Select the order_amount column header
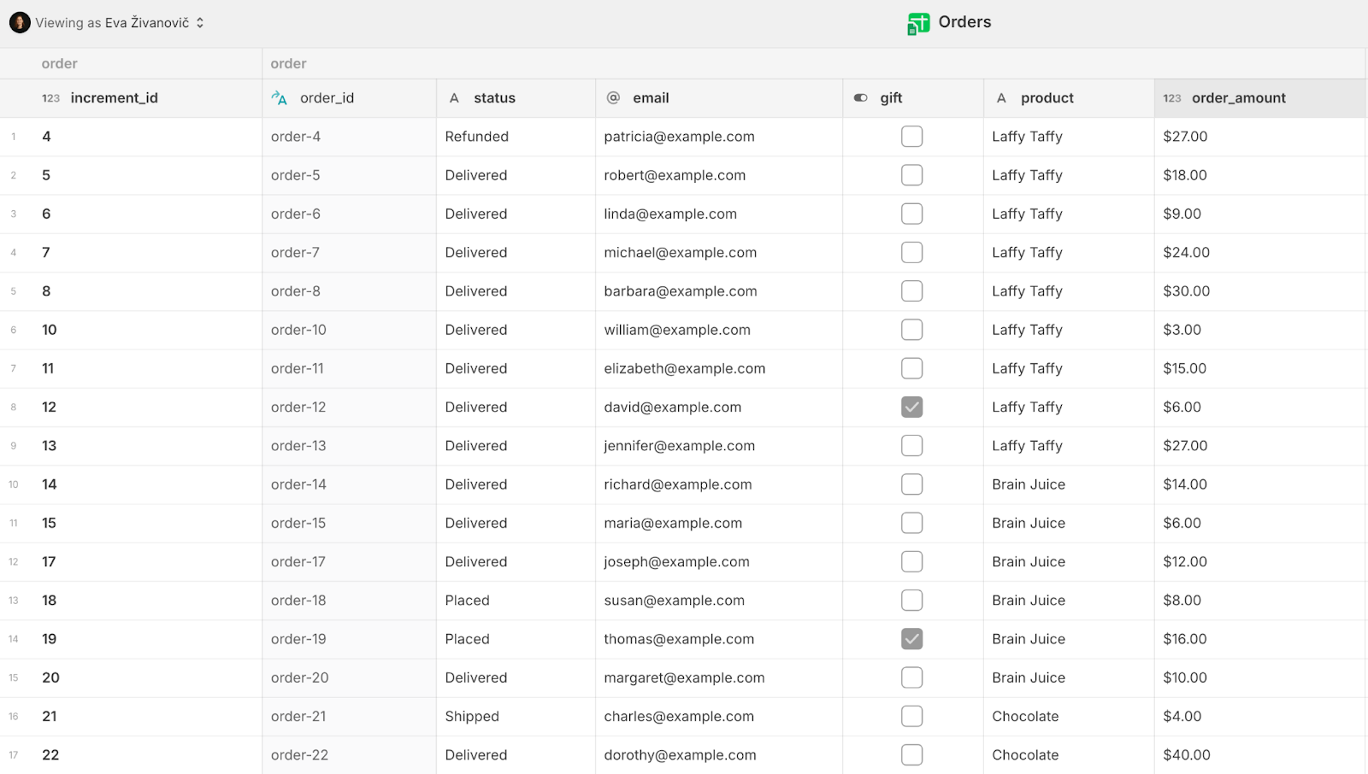The height and width of the screenshot is (774, 1368). point(1260,98)
